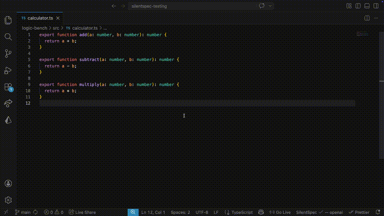Image resolution: width=384 pixels, height=216 pixels.
Task: Select the calculator.ts editor tab
Action: pyautogui.click(x=40, y=18)
